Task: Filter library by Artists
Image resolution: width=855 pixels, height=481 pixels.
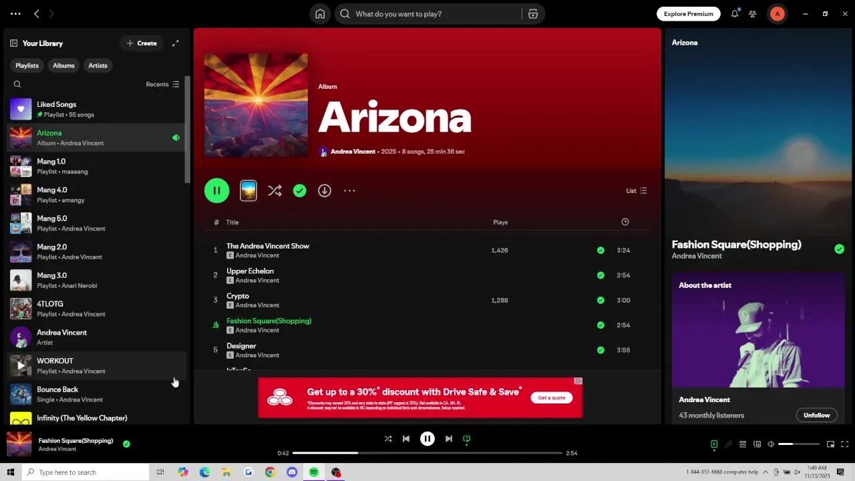Action: tap(98, 65)
